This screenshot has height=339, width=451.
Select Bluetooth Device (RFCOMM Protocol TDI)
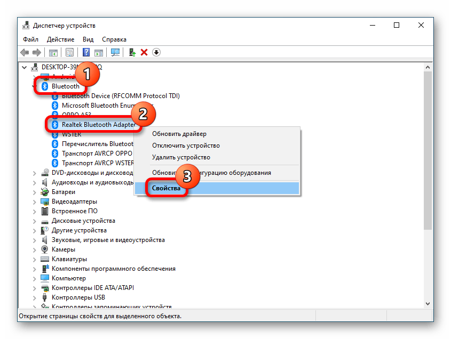[x=120, y=96]
